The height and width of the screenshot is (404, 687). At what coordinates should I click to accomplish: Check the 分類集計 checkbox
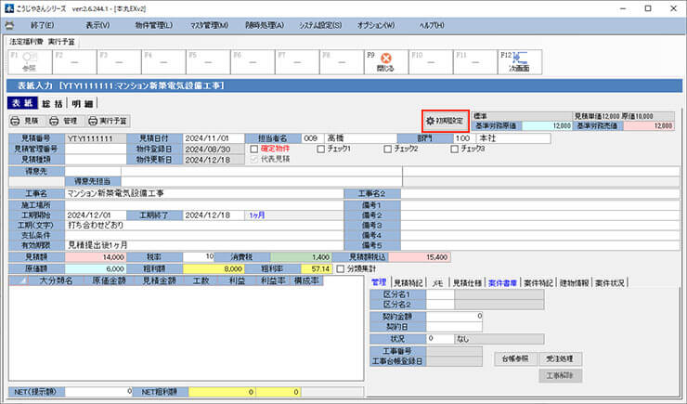click(339, 267)
